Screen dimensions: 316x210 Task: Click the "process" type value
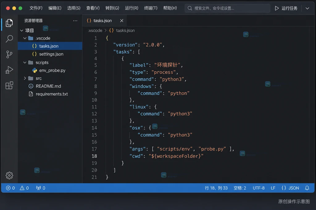tap(164, 72)
